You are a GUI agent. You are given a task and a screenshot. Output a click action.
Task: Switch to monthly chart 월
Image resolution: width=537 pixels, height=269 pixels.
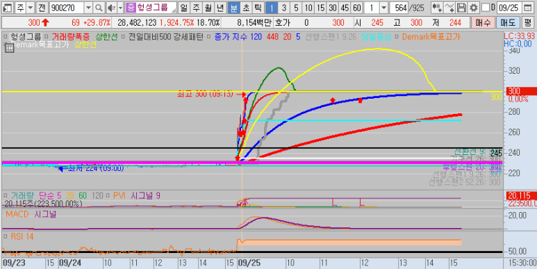coord(208,7)
